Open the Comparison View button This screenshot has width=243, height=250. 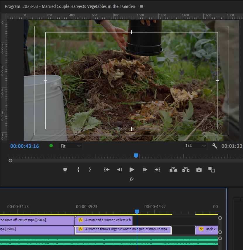click(211, 170)
